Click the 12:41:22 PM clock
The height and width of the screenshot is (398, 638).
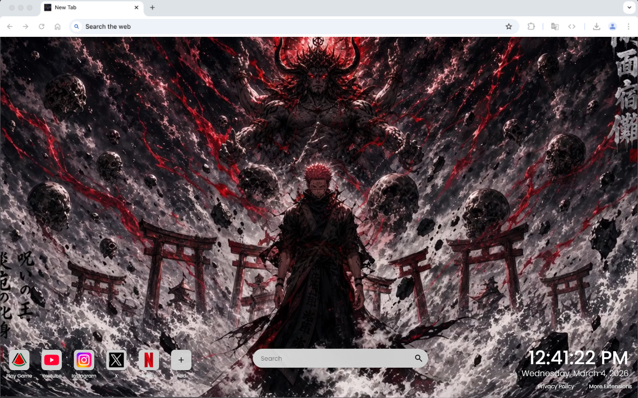[x=578, y=358]
